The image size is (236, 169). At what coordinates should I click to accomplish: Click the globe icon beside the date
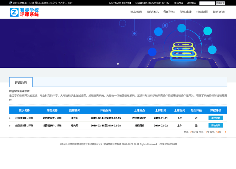(x=11, y=3)
